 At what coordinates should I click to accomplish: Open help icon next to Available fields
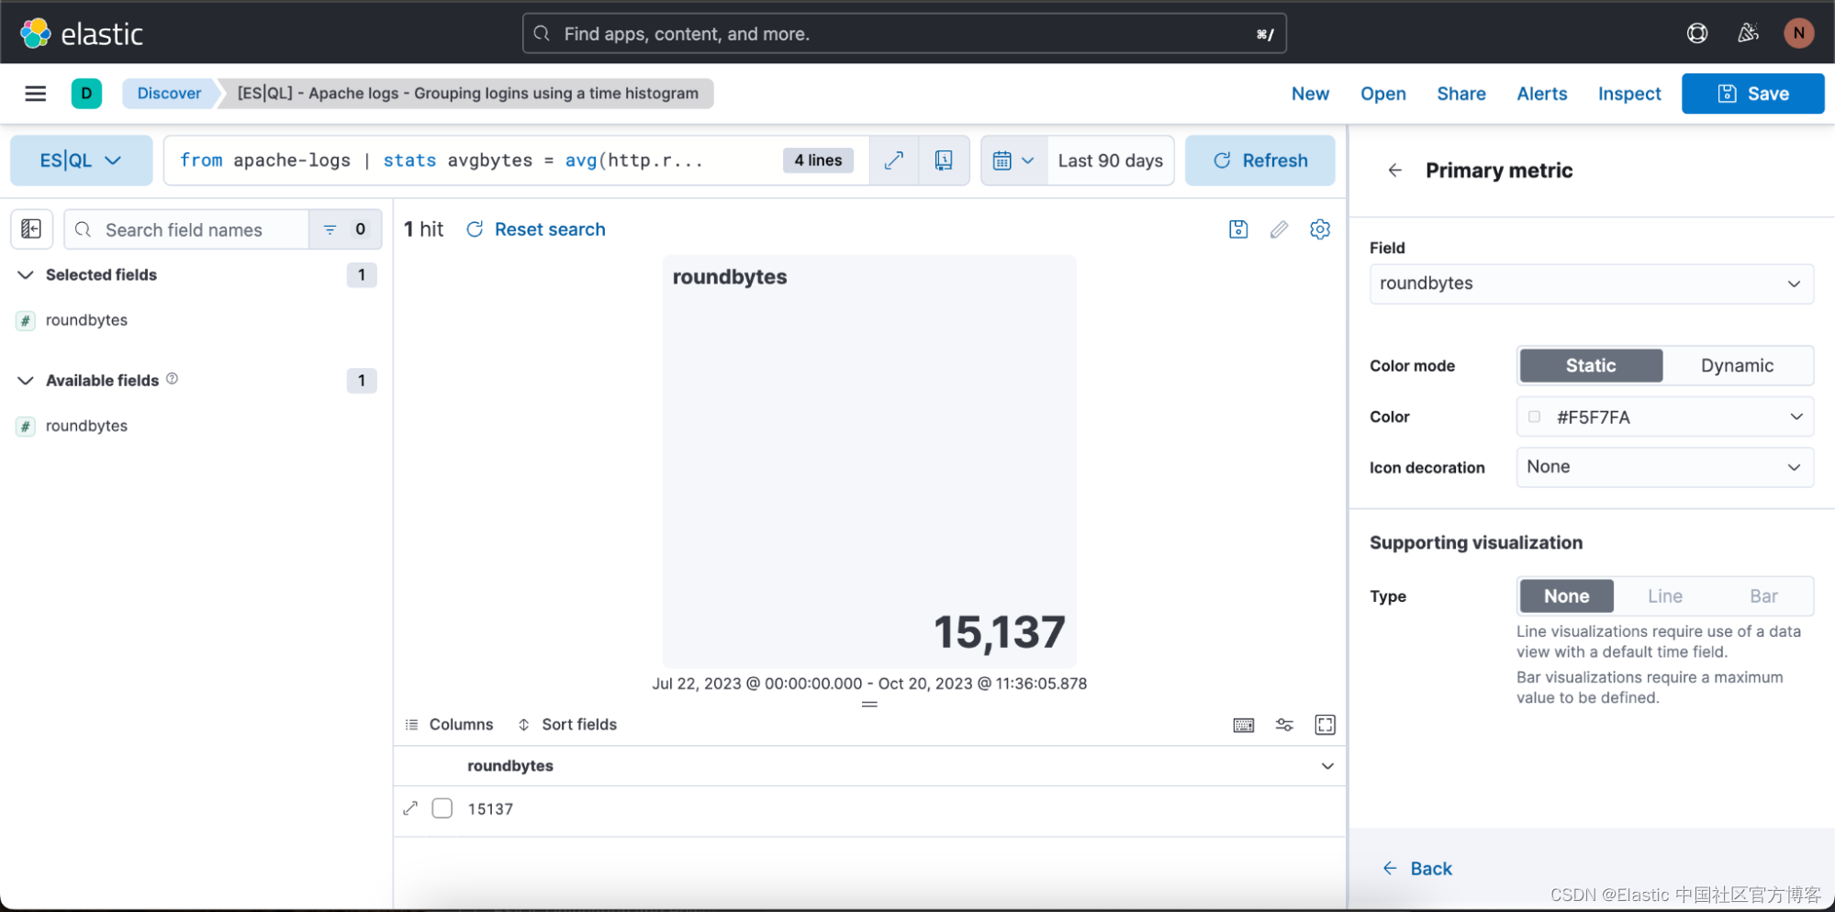[172, 379]
